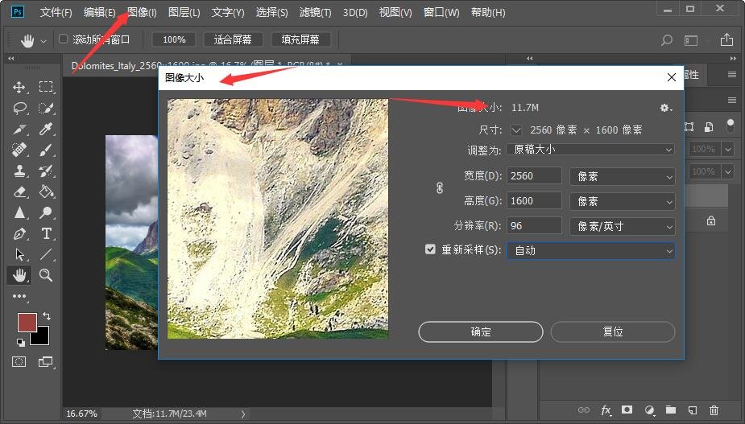Select the Crop tool
Screen dimensions: 745x424
pos(19,130)
